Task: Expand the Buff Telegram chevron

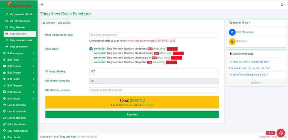Action: 33,85
